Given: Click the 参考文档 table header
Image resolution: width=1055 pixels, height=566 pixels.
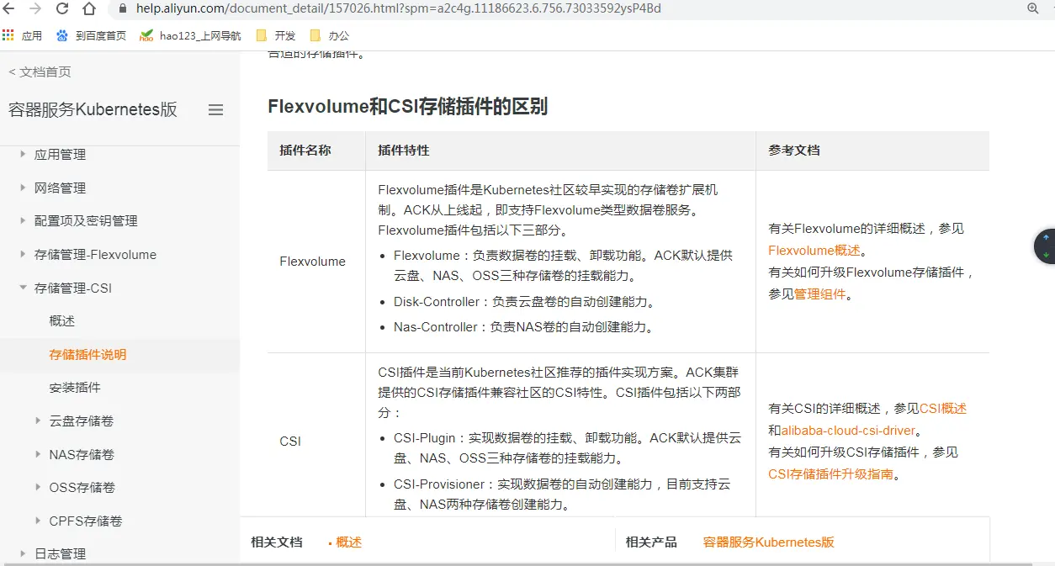Looking at the screenshot, I should (x=794, y=151).
